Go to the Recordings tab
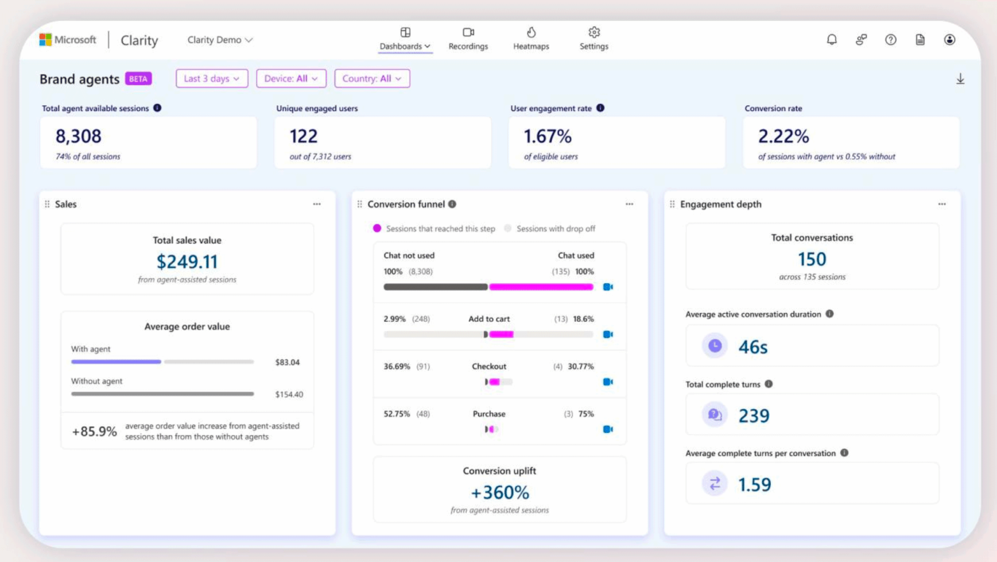997x562 pixels. pyautogui.click(x=468, y=39)
